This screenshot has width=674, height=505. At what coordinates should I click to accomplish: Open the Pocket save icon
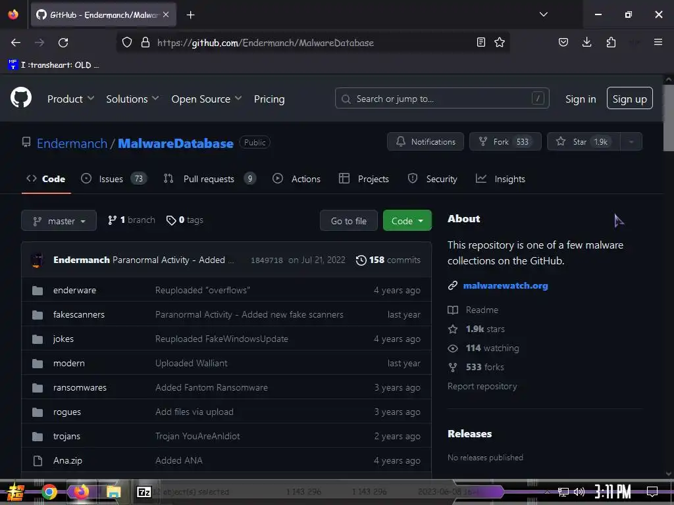point(563,42)
